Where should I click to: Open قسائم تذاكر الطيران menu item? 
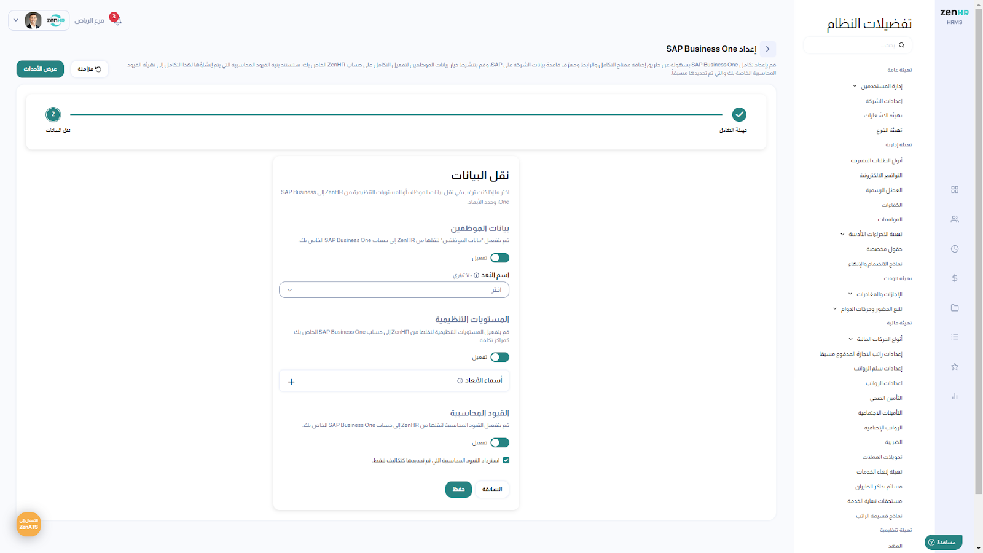(x=879, y=487)
